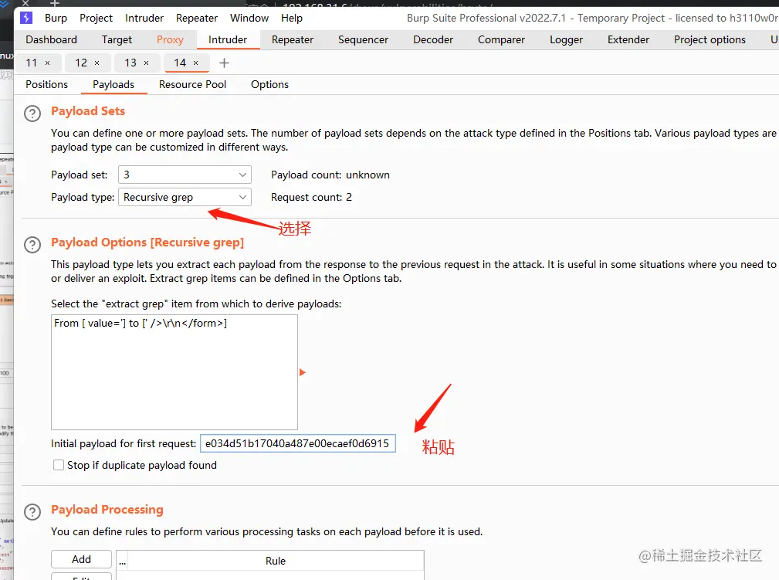Open the Payload set dropdown
The width and height of the screenshot is (779, 580).
click(x=185, y=175)
